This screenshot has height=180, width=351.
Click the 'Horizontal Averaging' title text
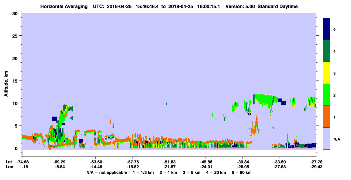(64, 6)
